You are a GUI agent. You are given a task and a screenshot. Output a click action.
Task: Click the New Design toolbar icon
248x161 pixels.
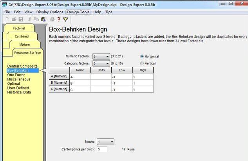(7, 20)
